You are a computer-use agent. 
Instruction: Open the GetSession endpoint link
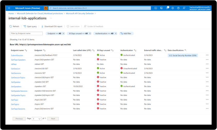(x=16, y=69)
